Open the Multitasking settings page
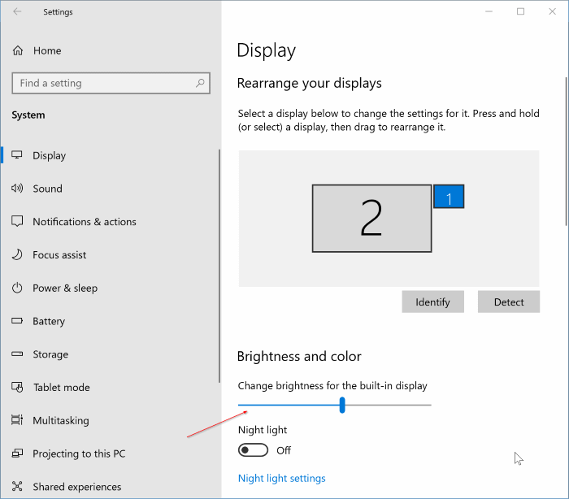This screenshot has height=499, width=569. 60,421
